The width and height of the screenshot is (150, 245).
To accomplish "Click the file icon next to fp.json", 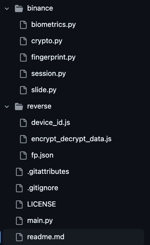I will 23,156.
